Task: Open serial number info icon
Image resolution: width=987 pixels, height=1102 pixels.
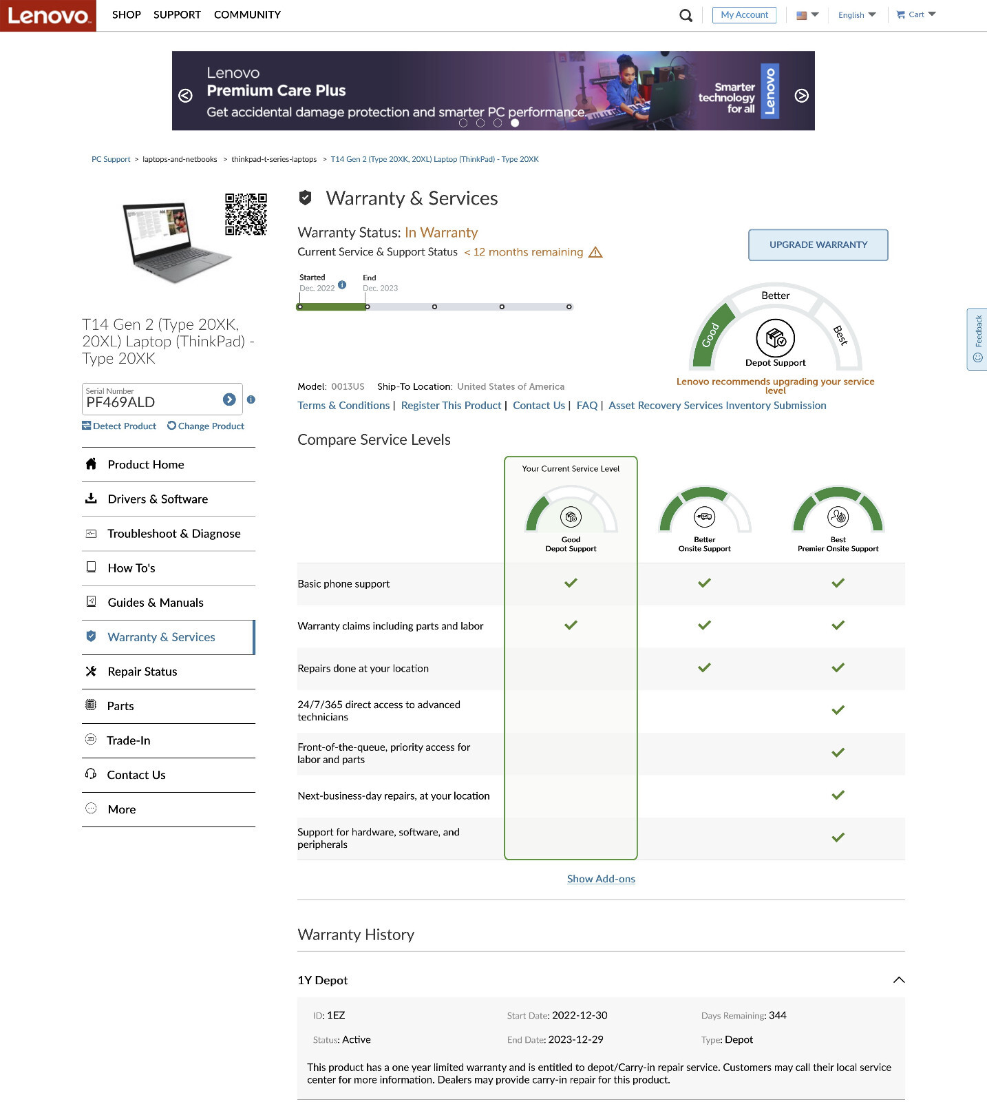Action: pyautogui.click(x=251, y=399)
